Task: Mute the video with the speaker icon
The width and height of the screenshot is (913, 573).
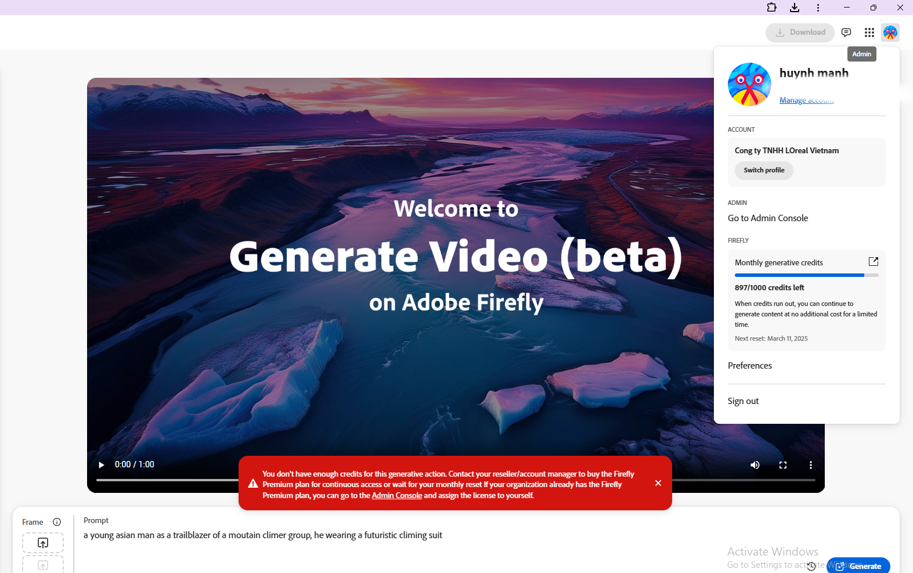Action: 755,465
